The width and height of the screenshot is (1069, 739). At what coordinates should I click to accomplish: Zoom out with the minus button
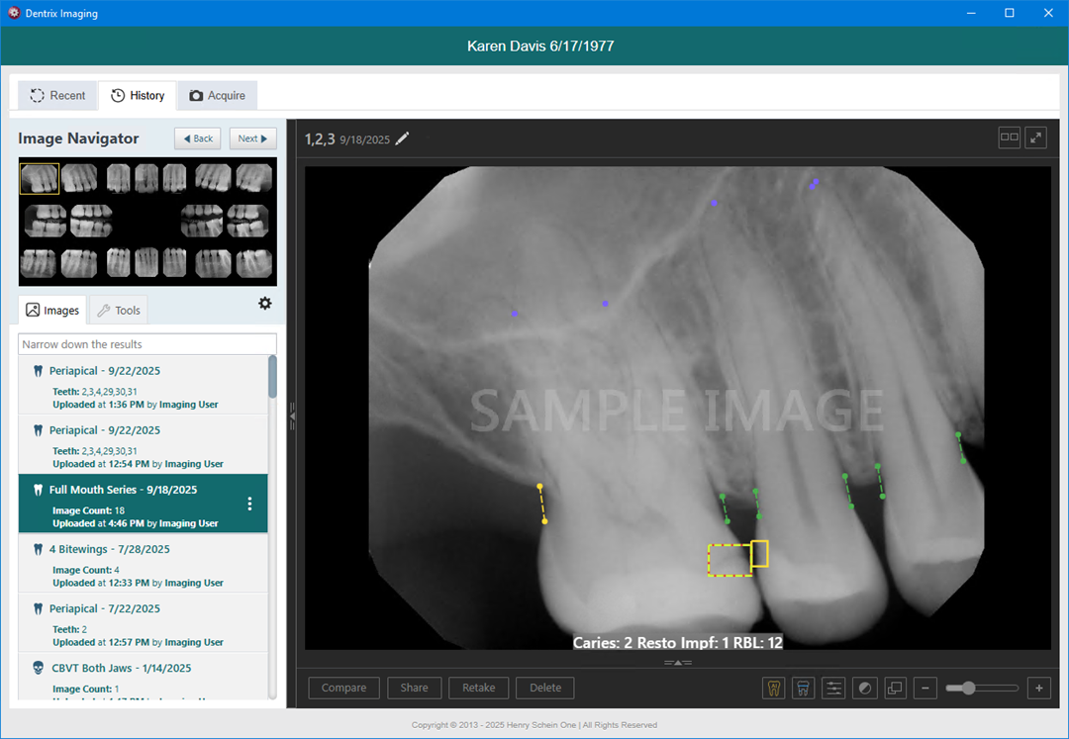point(925,688)
